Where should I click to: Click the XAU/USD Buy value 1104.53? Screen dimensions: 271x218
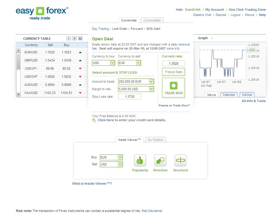pos(66,93)
